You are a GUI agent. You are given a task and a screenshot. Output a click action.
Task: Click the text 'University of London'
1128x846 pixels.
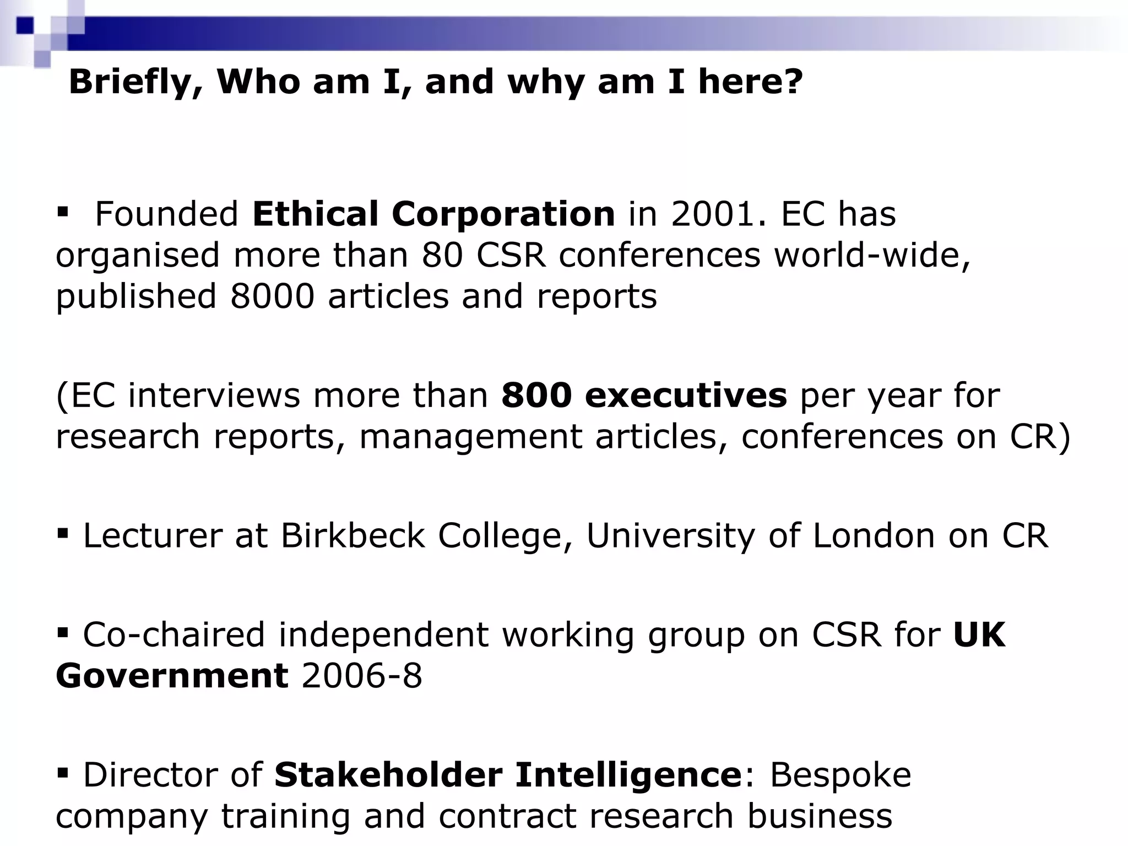(x=761, y=536)
